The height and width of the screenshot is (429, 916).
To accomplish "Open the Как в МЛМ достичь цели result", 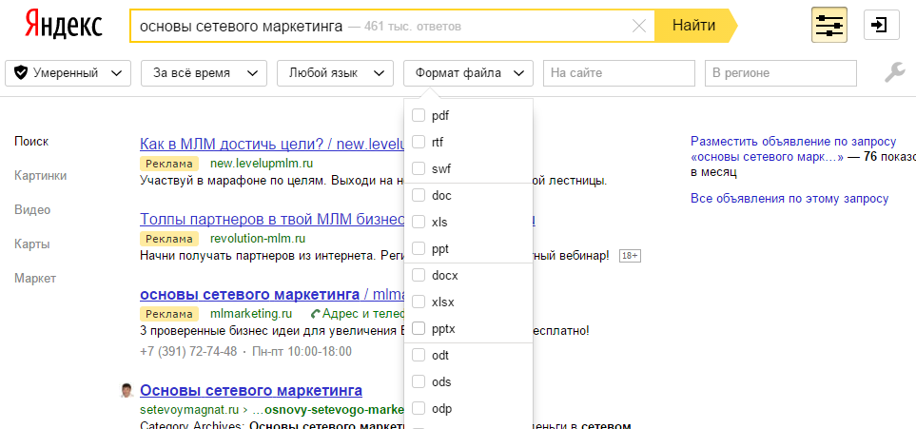I will click(272, 144).
